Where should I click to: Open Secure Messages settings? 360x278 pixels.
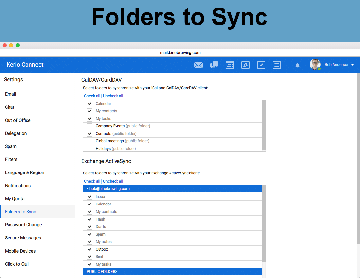pos(23,238)
